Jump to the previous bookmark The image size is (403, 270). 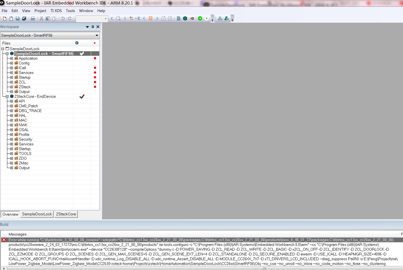(x=144, y=18)
